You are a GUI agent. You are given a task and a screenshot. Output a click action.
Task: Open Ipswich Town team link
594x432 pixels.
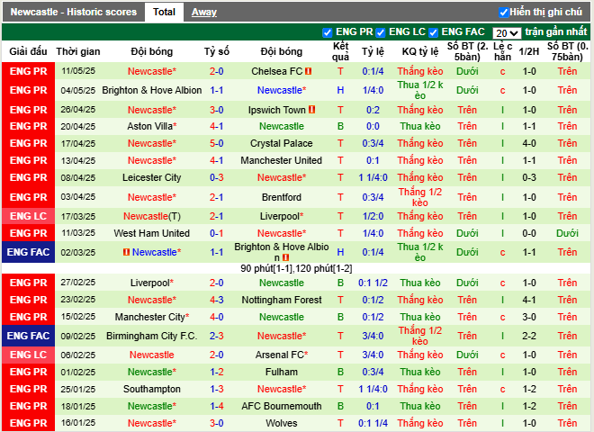pos(277,110)
